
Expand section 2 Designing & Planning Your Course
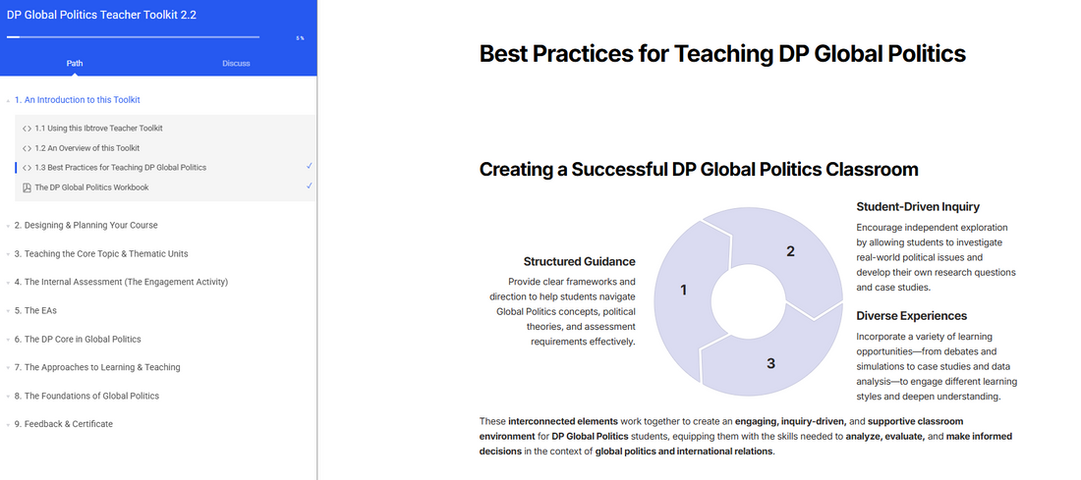click(8, 226)
